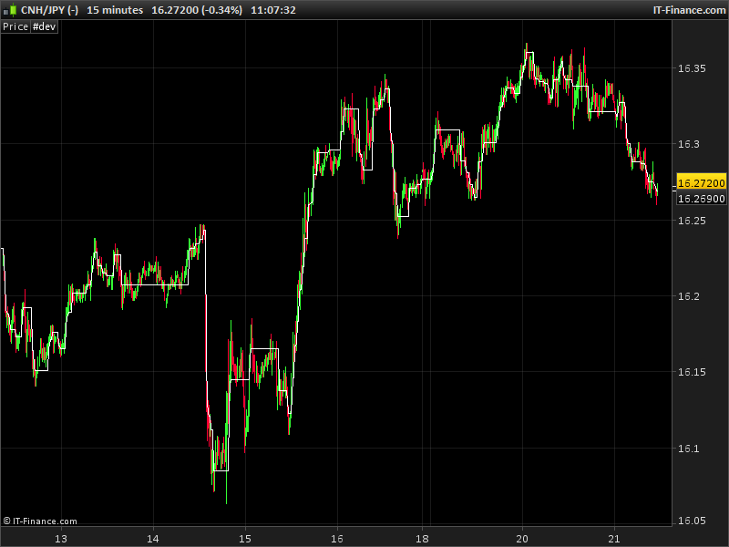
Task: Click the 16.26900 indicator value label
Action: pos(701,199)
